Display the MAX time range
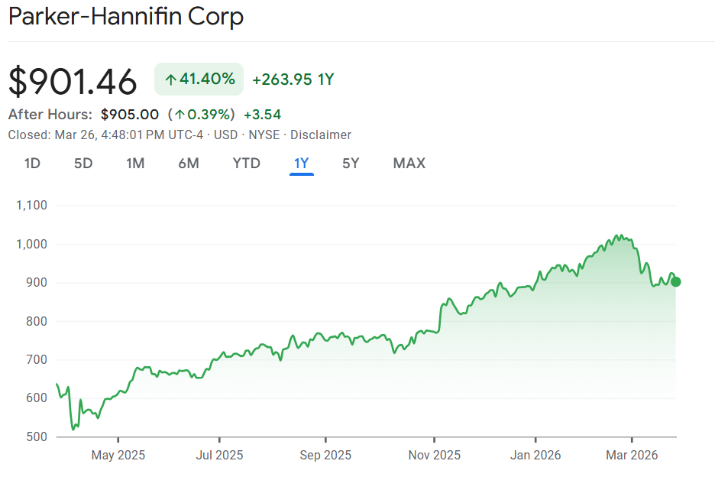 pyautogui.click(x=409, y=163)
